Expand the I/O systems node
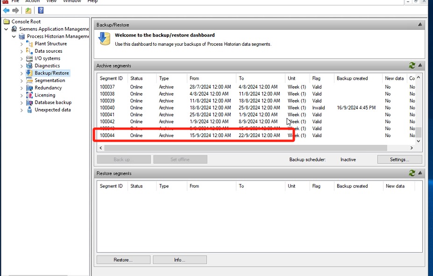The width and height of the screenshot is (433, 276). [21, 58]
